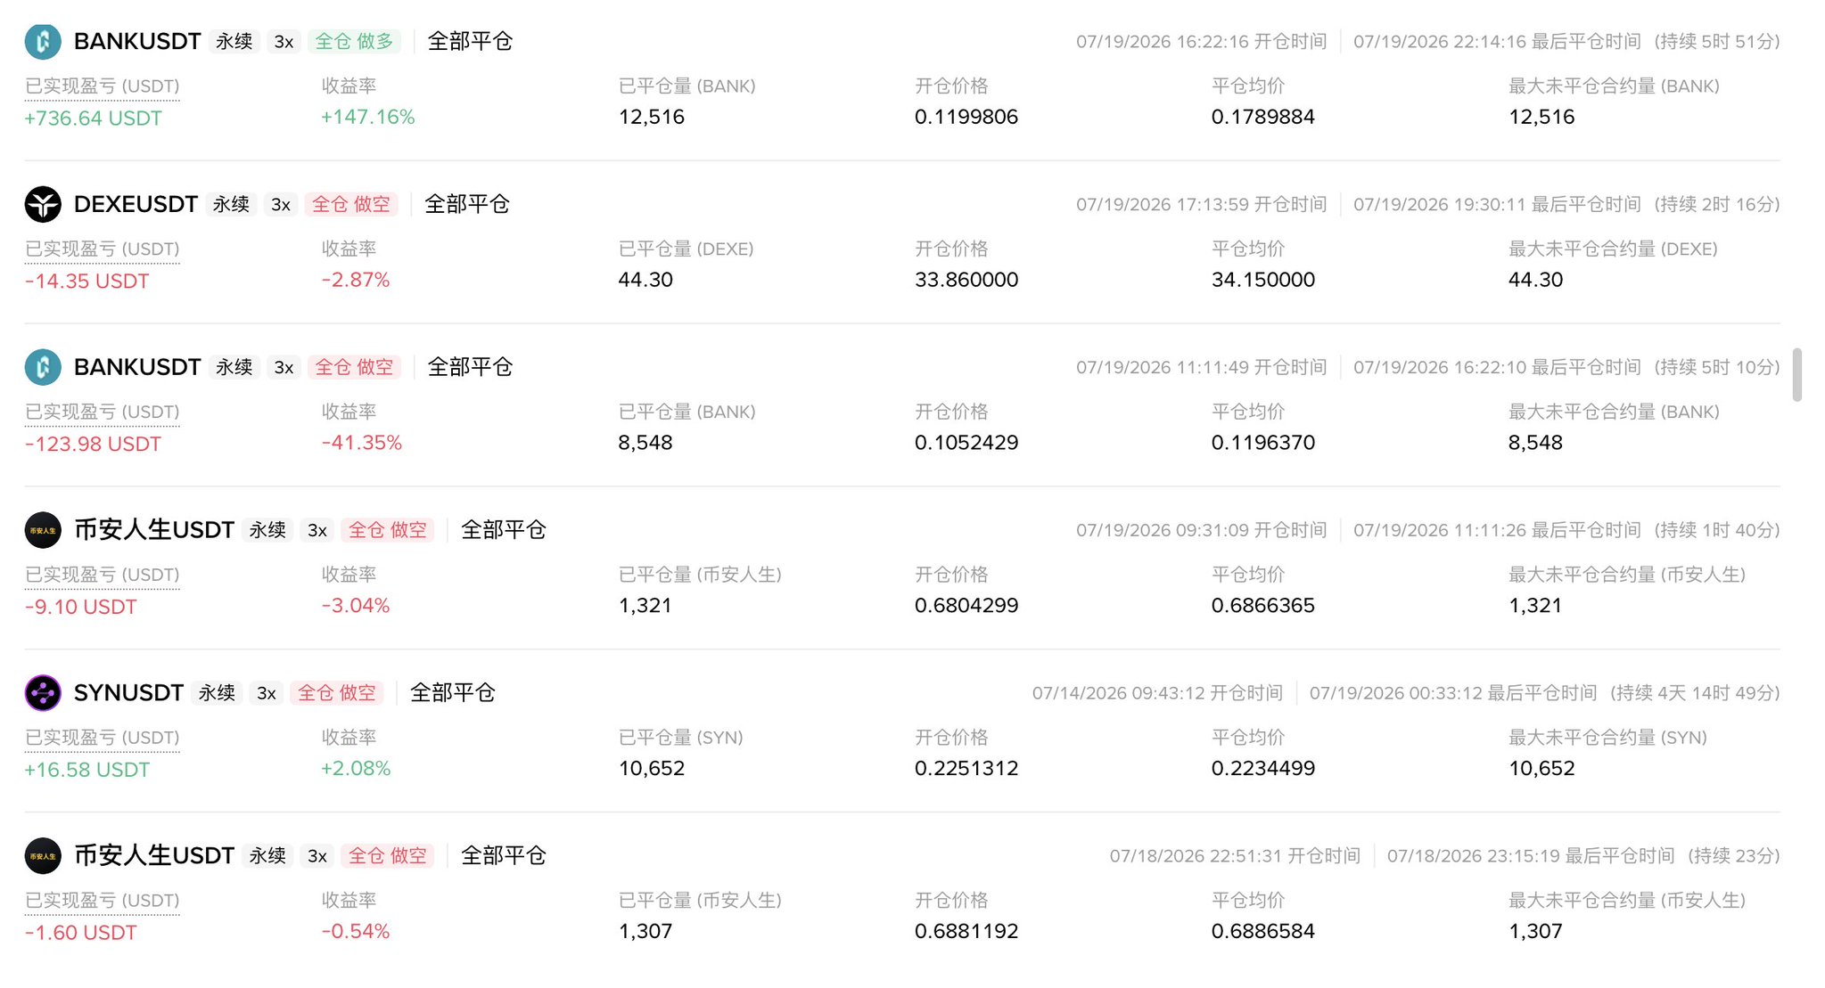Click the 3x leverage badge on SYNUSDT
This screenshot has width=1825, height=988.
(x=267, y=693)
